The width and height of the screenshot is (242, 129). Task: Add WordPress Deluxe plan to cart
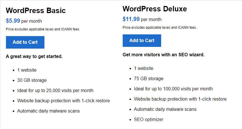coord(142,41)
